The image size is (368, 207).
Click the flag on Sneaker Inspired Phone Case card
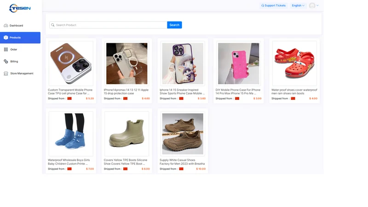181,98
